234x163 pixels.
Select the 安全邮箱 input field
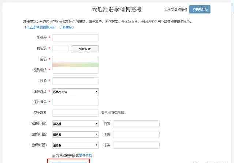(x=75, y=113)
